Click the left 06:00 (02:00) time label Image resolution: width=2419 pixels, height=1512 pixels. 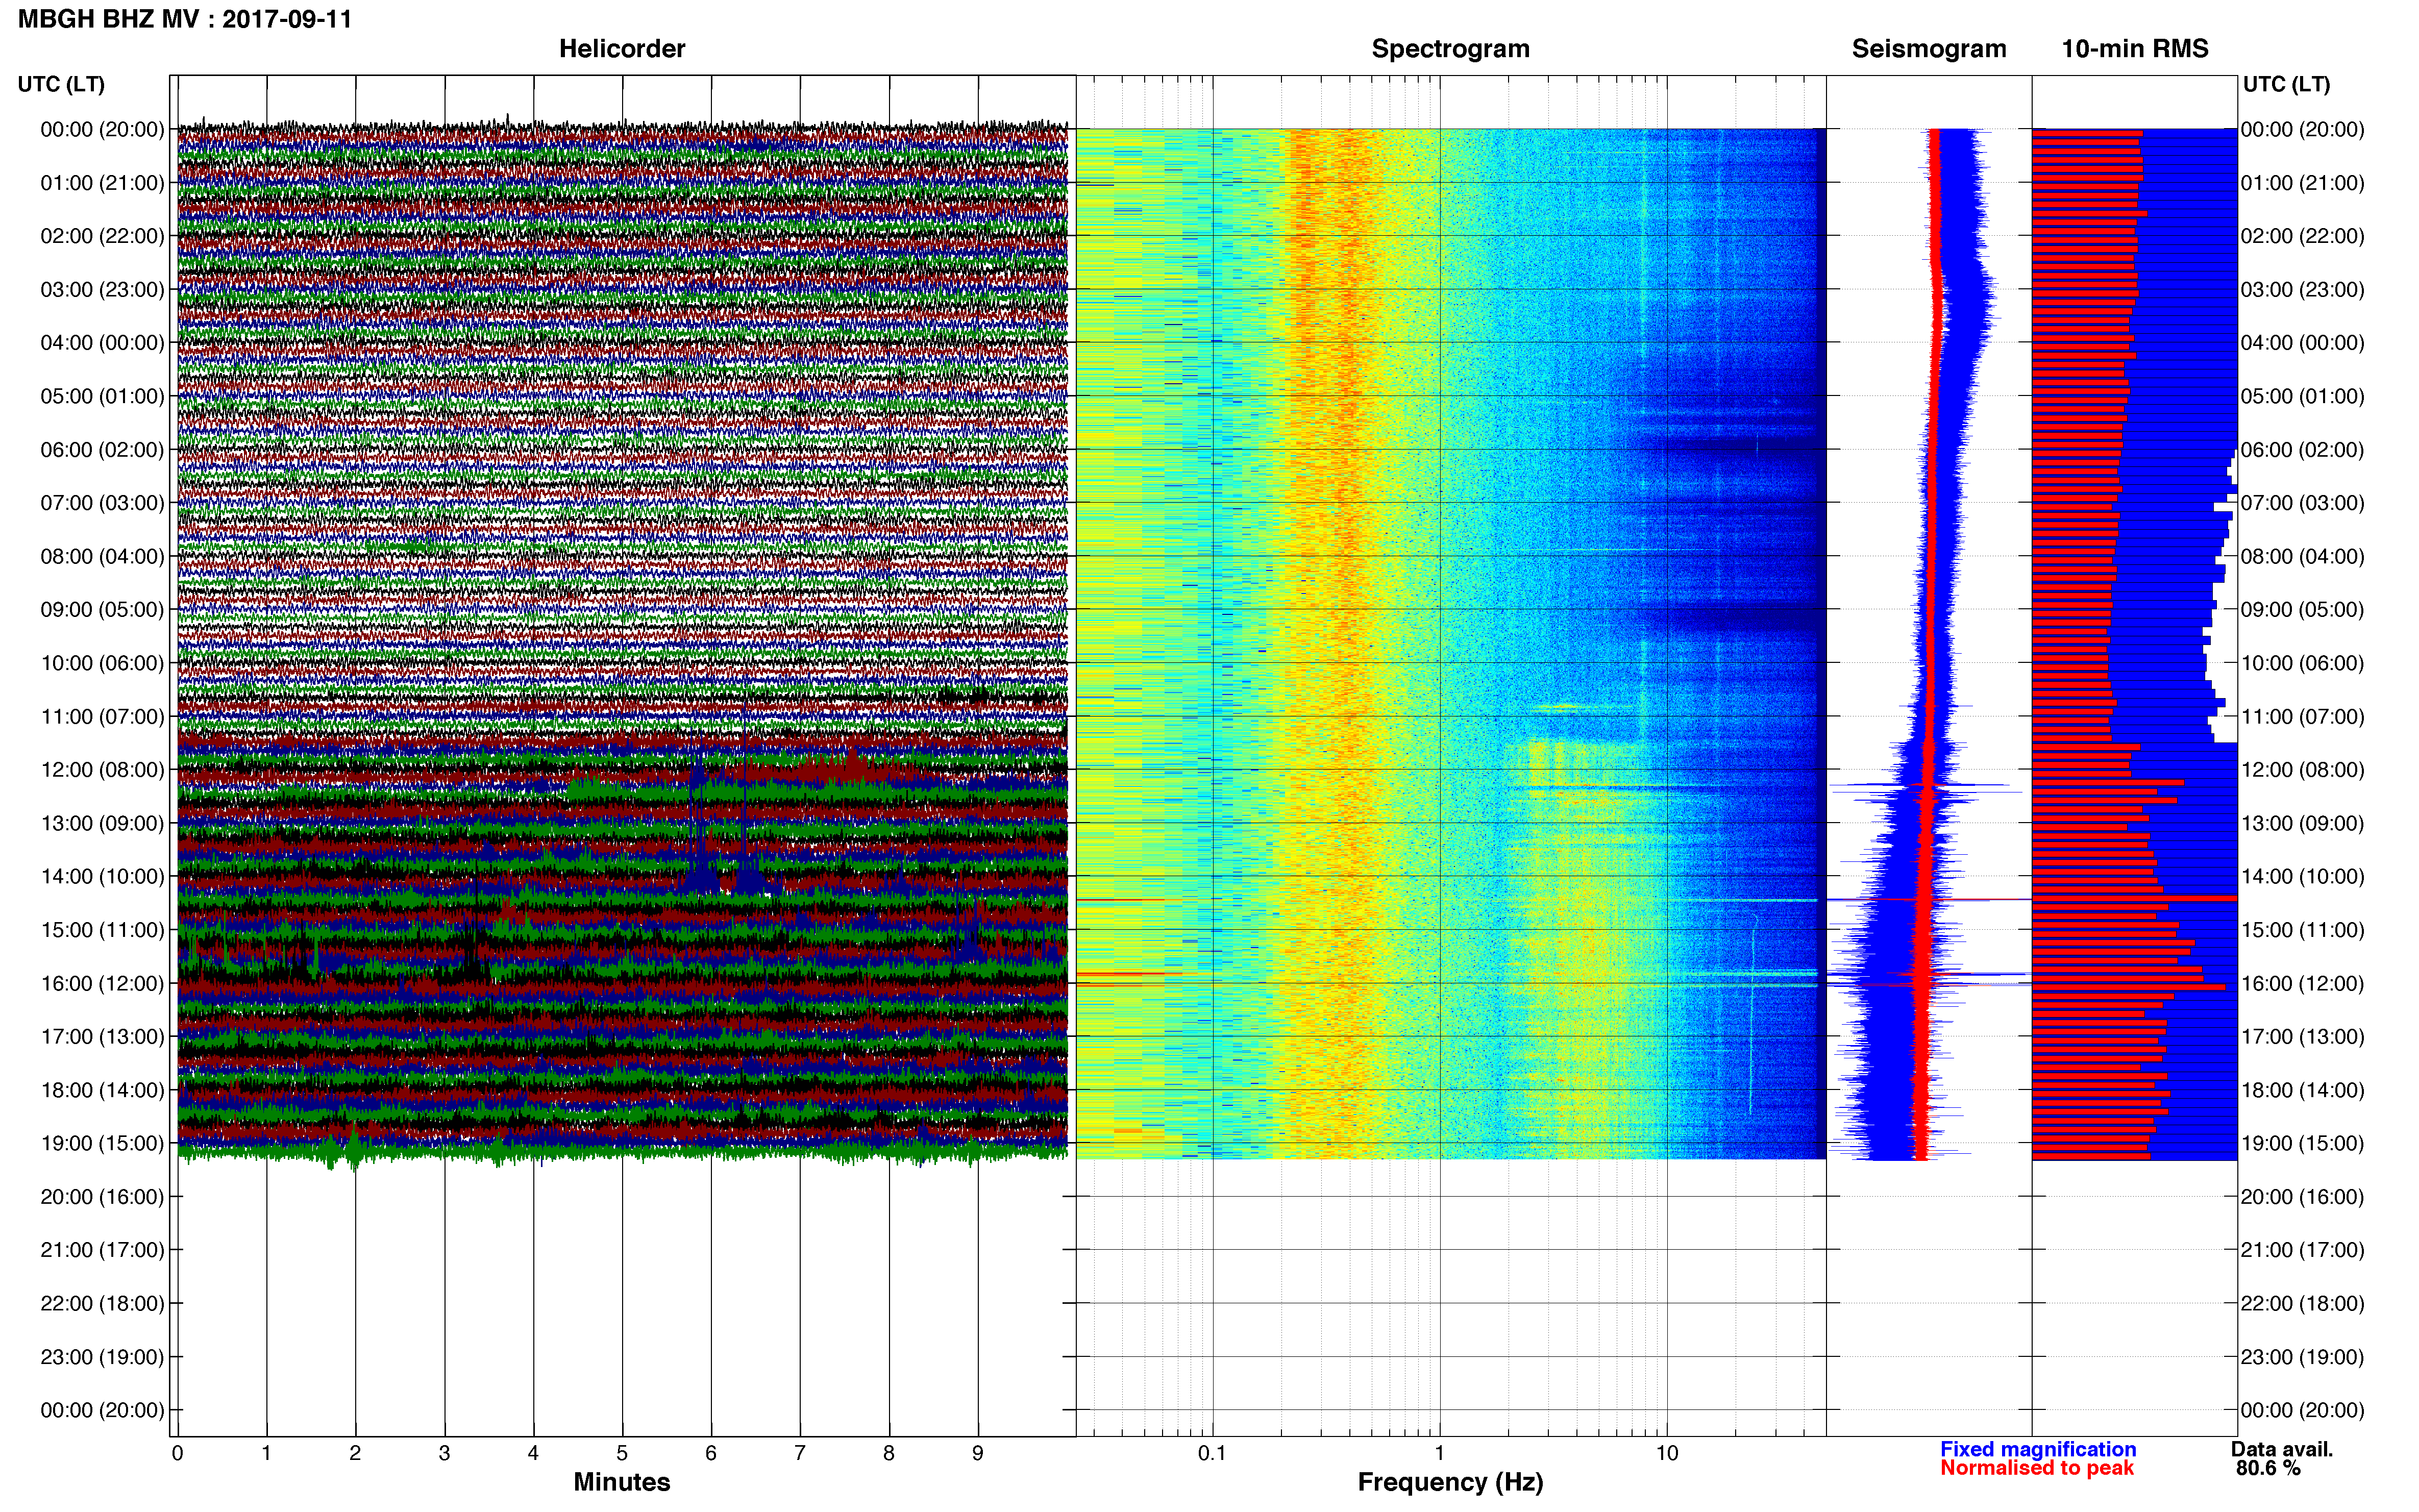pos(102,450)
